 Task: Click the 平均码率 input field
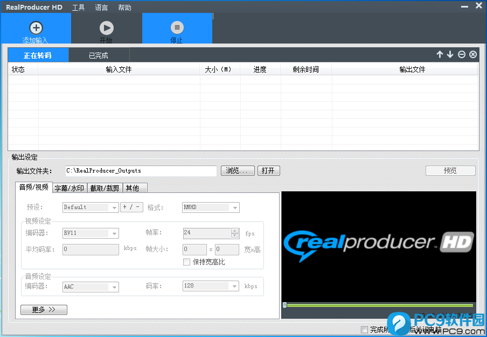click(x=91, y=249)
